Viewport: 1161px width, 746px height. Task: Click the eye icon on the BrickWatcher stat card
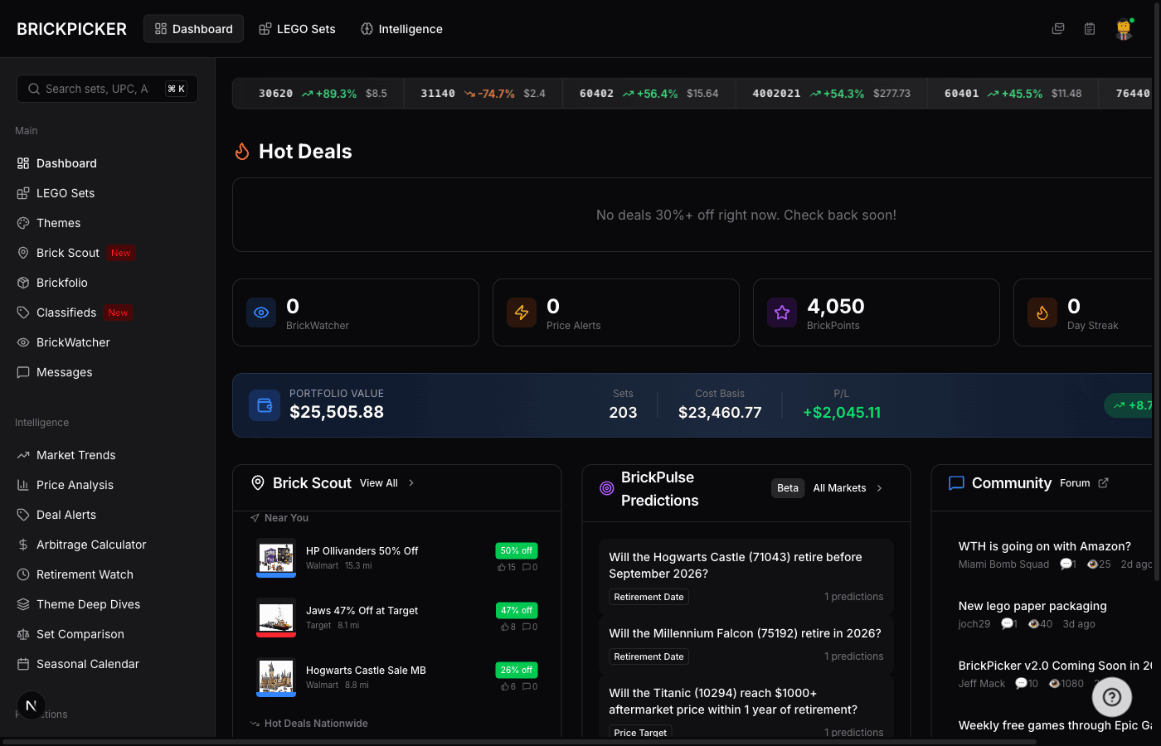tap(261, 312)
